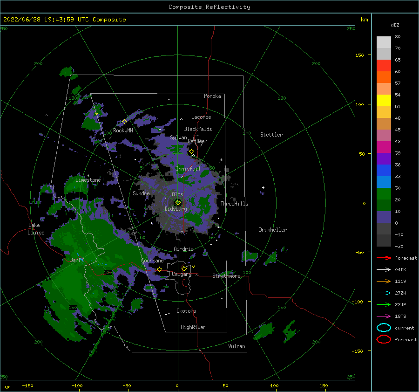Click the yellow diamond marker near RockyMH
Screen dimensions: 419x392
coord(124,122)
